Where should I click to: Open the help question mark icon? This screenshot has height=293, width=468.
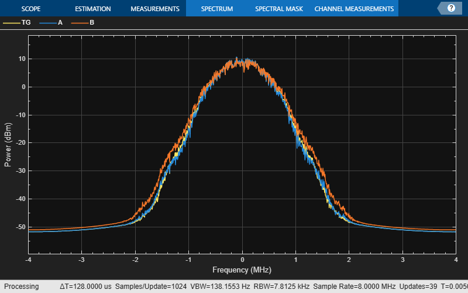451,8
